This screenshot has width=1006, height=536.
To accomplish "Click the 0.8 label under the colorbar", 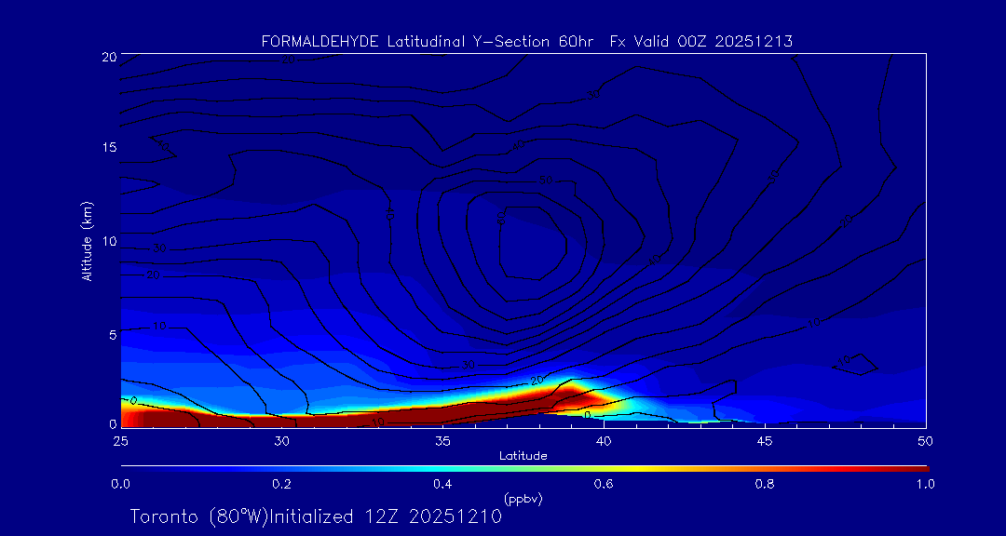I will pyautogui.click(x=765, y=484).
